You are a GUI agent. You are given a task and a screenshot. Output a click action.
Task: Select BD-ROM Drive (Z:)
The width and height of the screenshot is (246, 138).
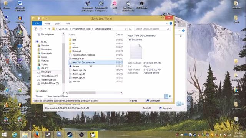click(x=48, y=84)
